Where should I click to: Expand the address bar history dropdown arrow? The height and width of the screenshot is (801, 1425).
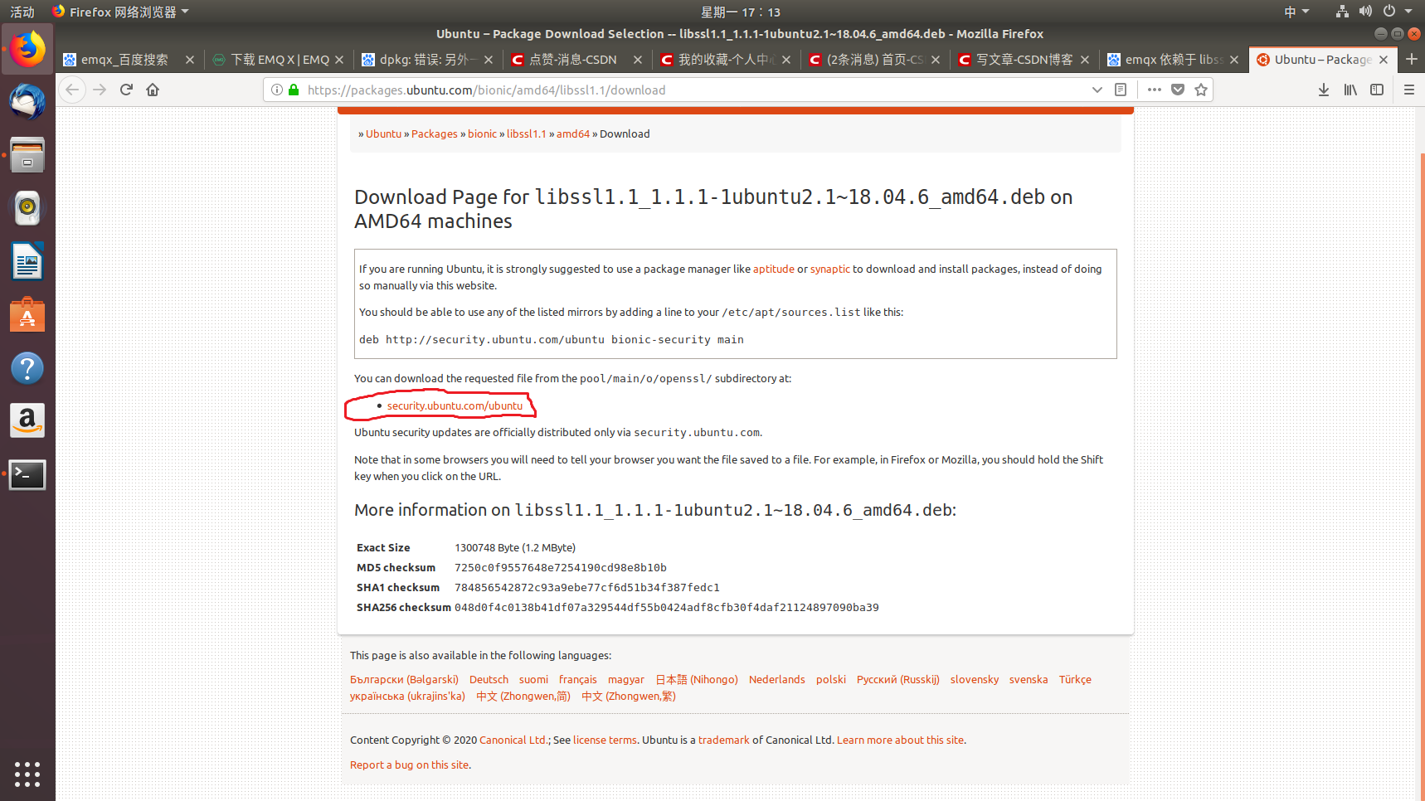[x=1097, y=90]
